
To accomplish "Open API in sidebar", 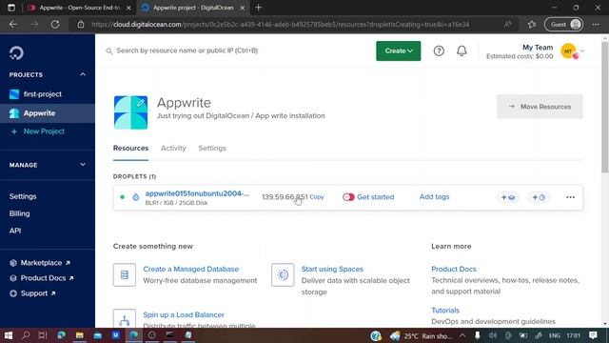I will 15,231.
